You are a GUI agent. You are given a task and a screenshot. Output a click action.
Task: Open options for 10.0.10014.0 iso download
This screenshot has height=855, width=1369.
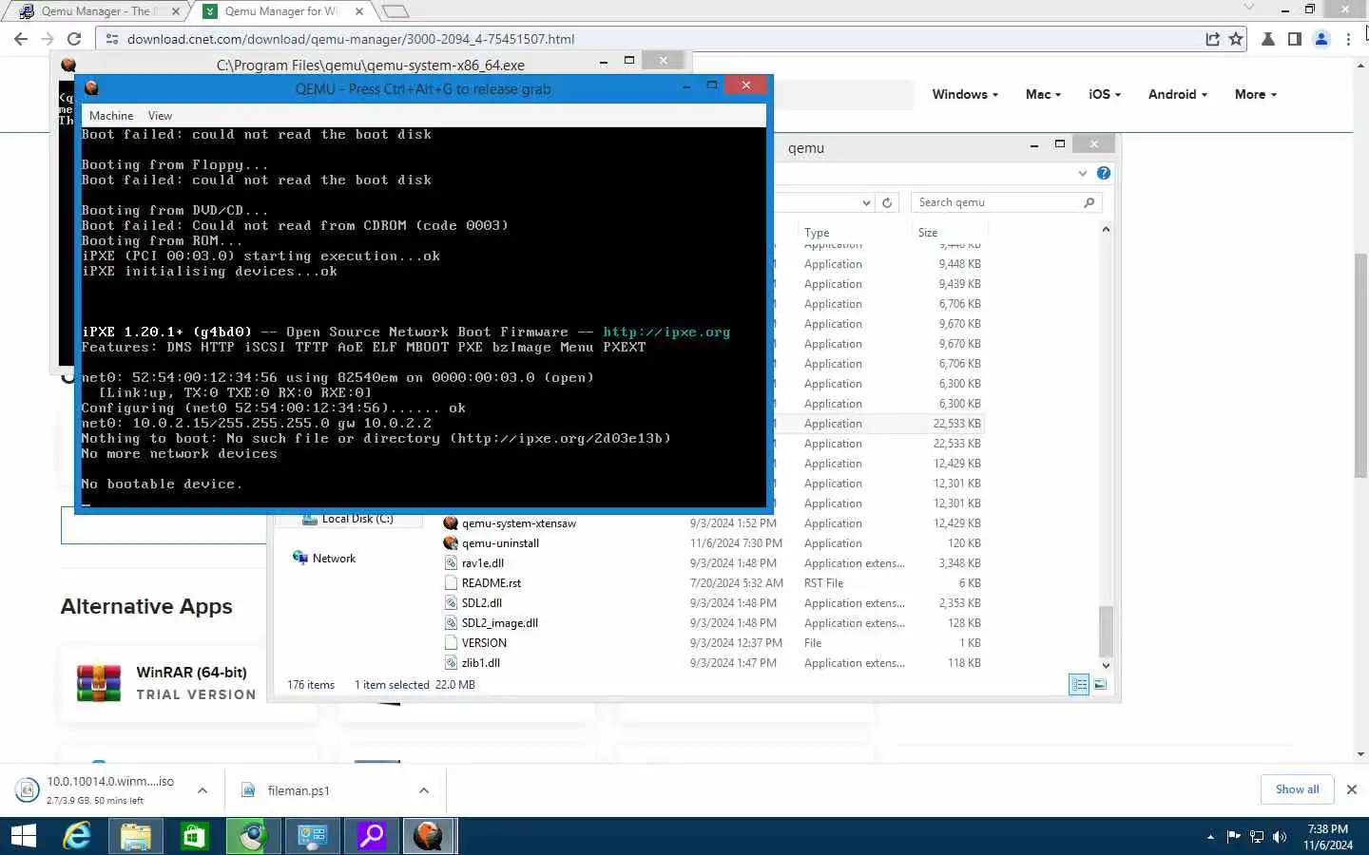202,790
